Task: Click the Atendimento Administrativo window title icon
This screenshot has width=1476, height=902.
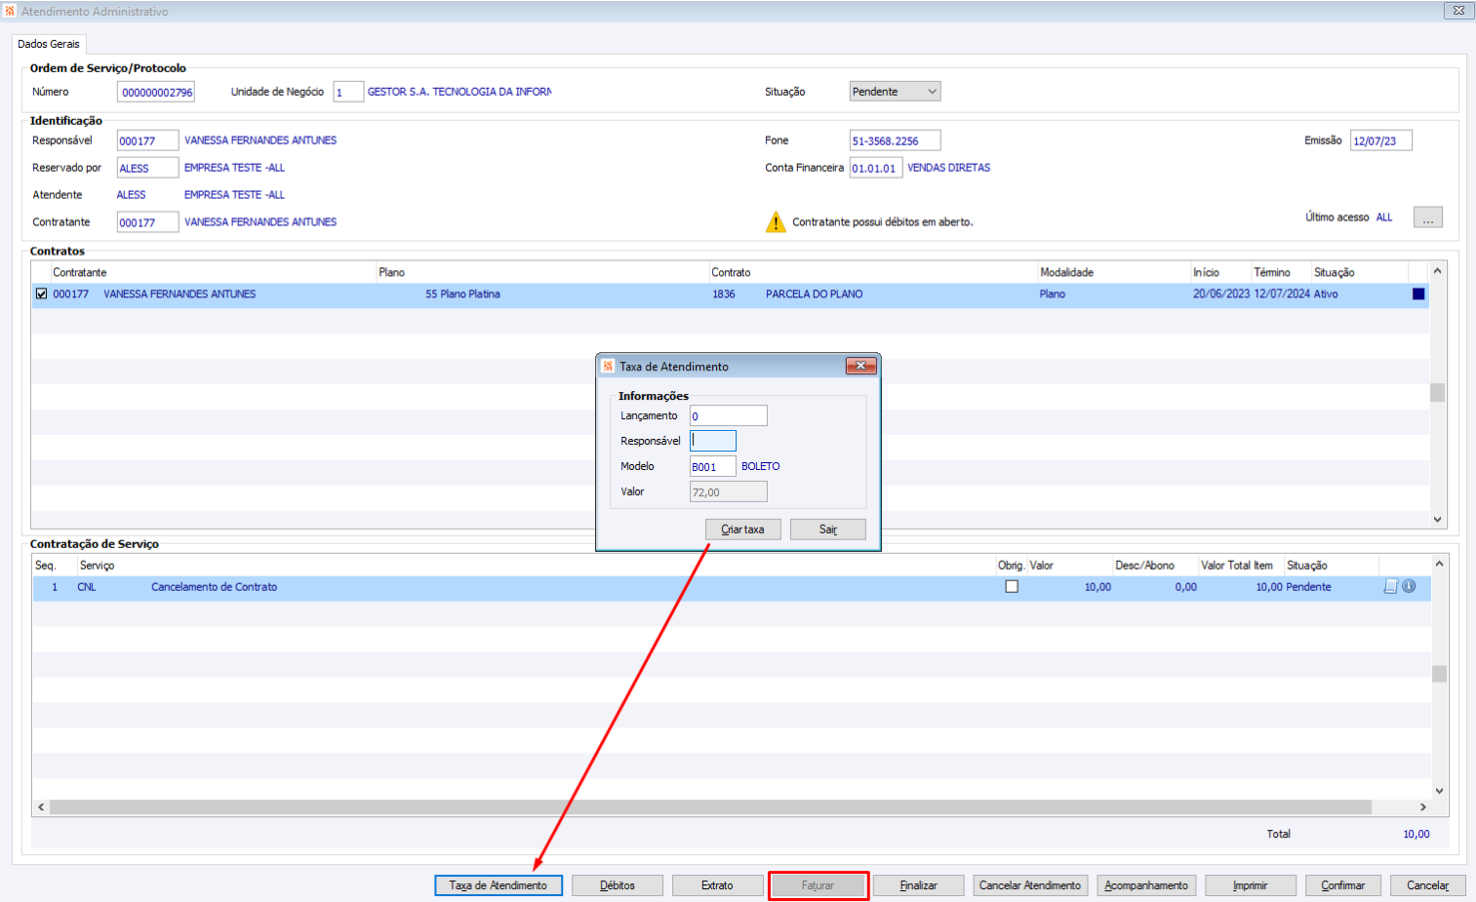Action: click(10, 11)
